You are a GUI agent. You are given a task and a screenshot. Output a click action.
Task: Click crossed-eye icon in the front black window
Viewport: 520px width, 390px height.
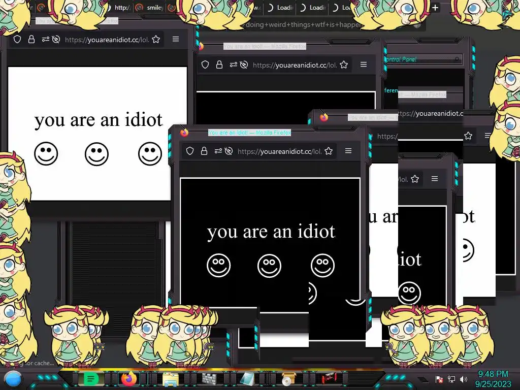[x=229, y=151]
